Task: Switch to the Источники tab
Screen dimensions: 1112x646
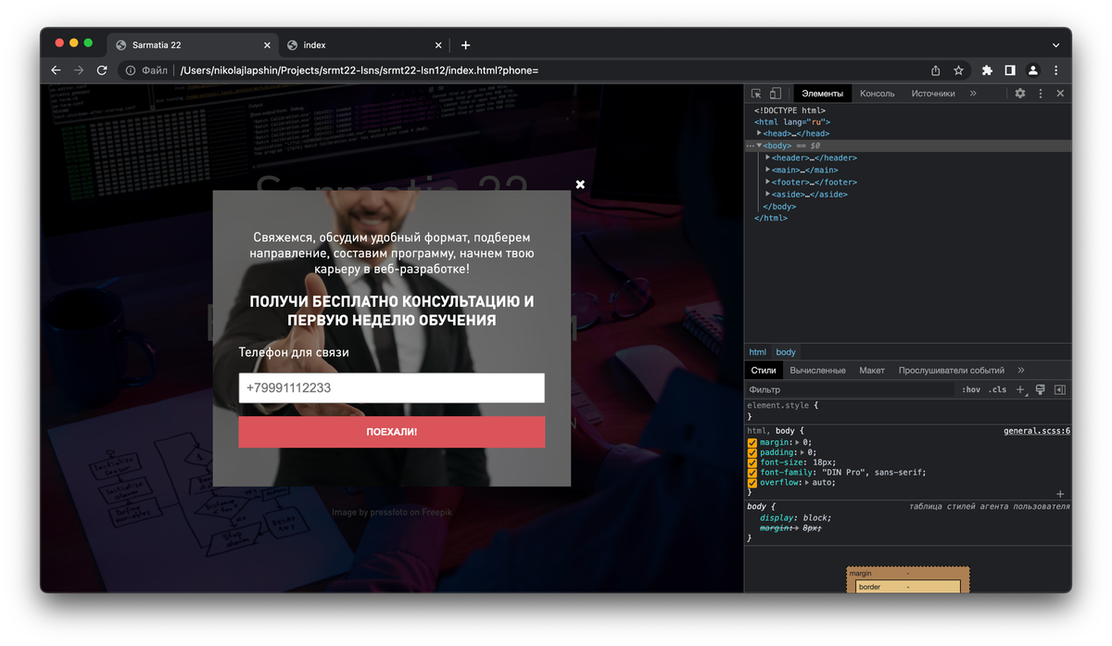Action: coord(933,94)
